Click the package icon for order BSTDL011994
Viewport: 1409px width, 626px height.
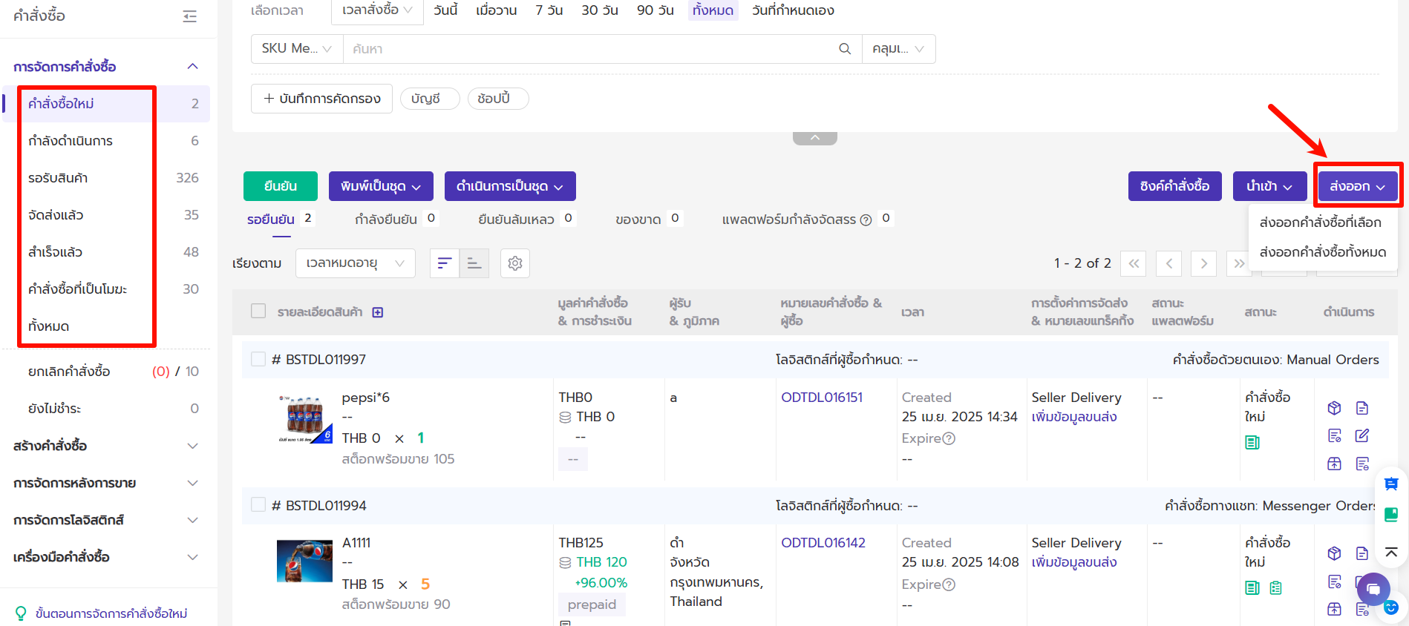[x=1334, y=553]
